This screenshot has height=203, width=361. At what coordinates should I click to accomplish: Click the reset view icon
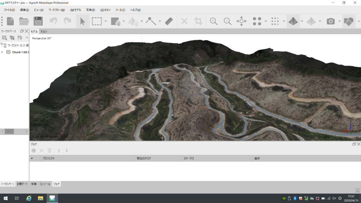click(241, 21)
